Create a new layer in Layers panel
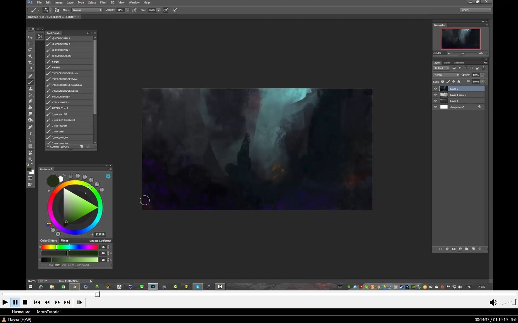This screenshot has width=518, height=323. point(473,249)
